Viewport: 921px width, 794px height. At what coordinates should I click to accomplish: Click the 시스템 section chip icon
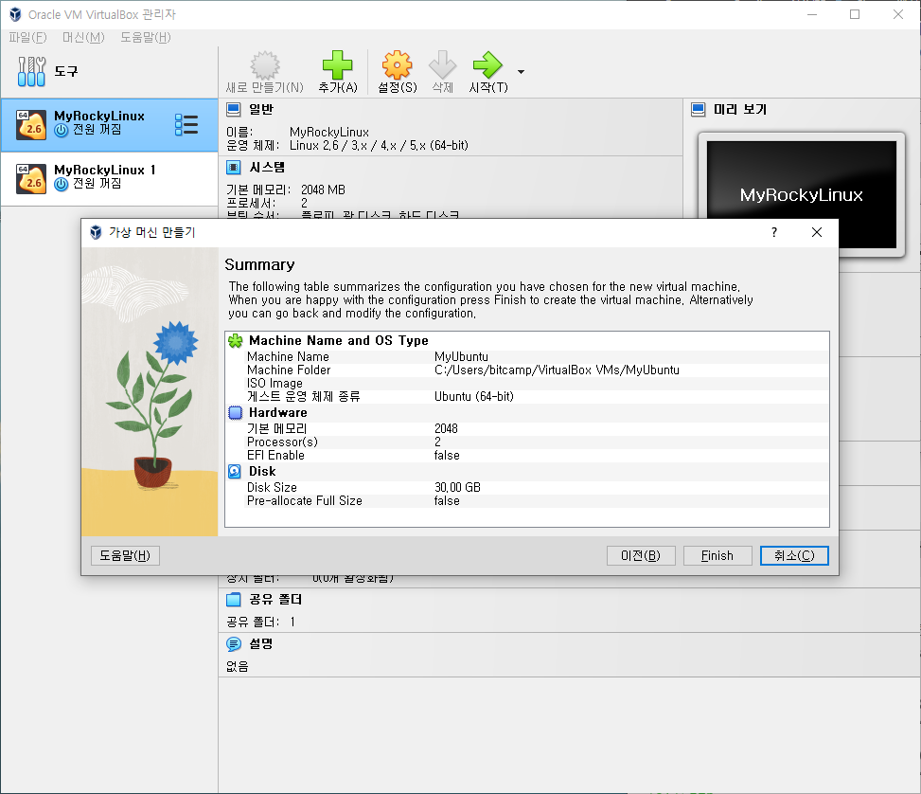234,168
